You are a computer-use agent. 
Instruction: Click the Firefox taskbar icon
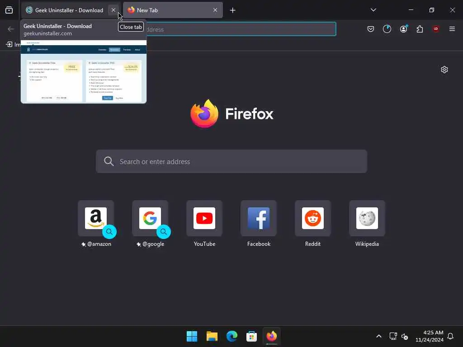pos(272,336)
